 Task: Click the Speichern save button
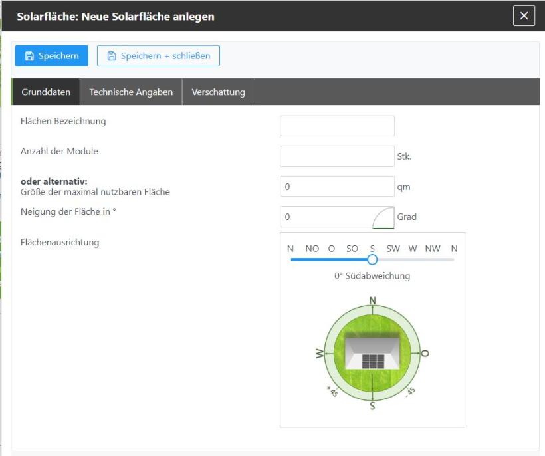coord(51,56)
